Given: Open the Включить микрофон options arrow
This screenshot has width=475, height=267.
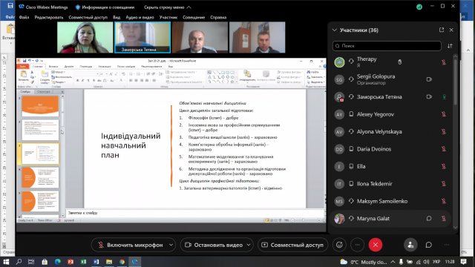Looking at the screenshot, I should [x=171, y=245].
